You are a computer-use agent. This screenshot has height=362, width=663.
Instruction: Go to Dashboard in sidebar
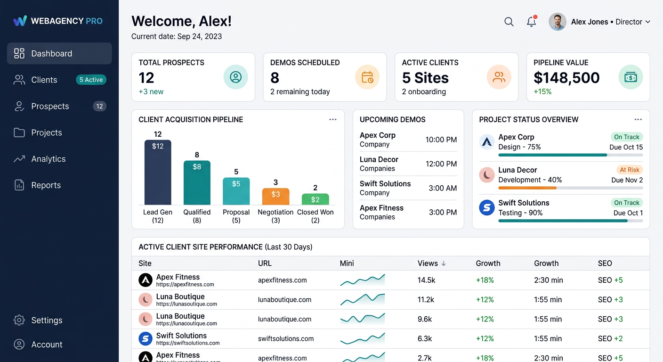pyautogui.click(x=59, y=53)
